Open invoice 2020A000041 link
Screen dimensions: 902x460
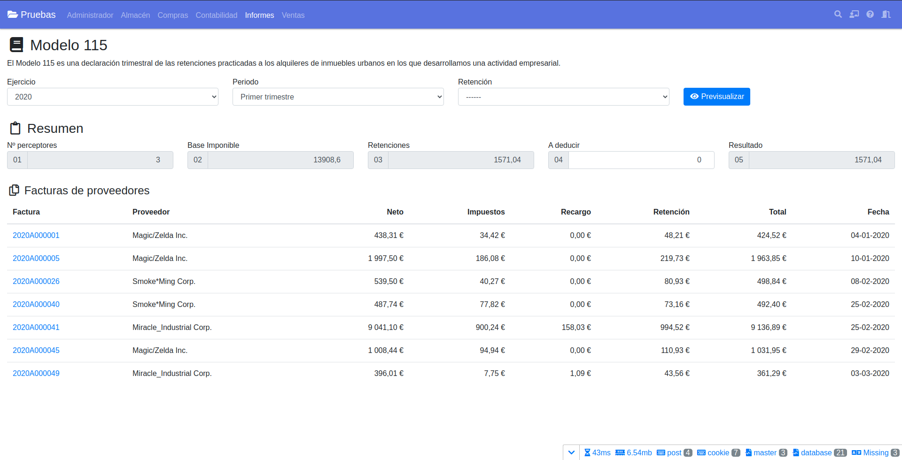pos(36,327)
